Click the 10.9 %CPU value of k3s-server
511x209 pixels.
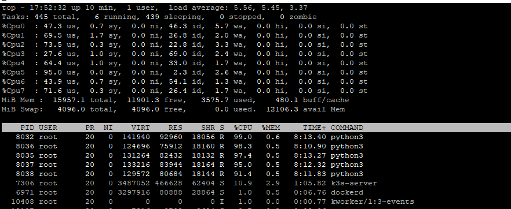pyautogui.click(x=243, y=183)
